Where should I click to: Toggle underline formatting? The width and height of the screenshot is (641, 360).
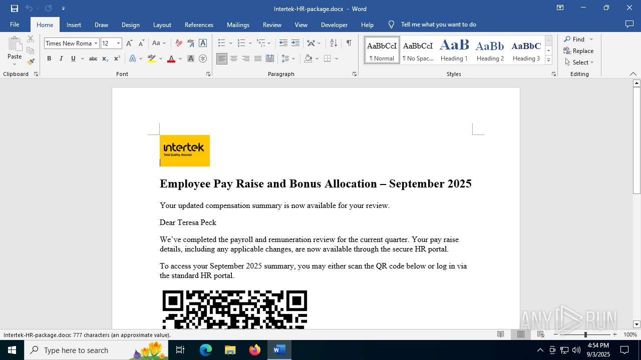click(73, 58)
